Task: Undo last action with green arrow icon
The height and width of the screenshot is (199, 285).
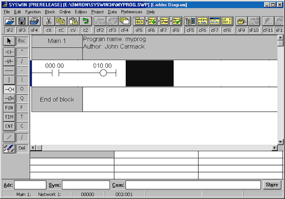Action: [85, 21]
